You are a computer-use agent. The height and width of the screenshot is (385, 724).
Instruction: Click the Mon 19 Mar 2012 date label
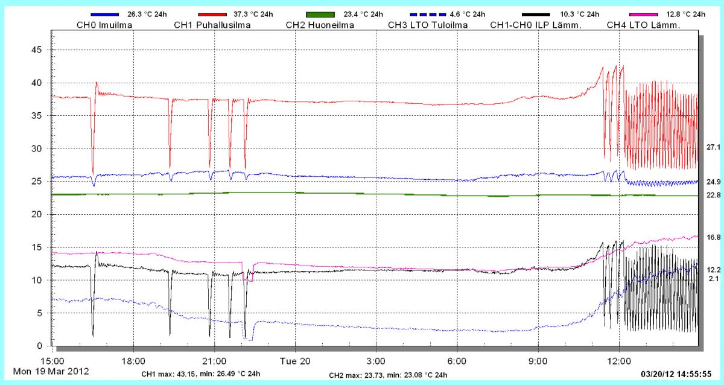[x=51, y=371]
